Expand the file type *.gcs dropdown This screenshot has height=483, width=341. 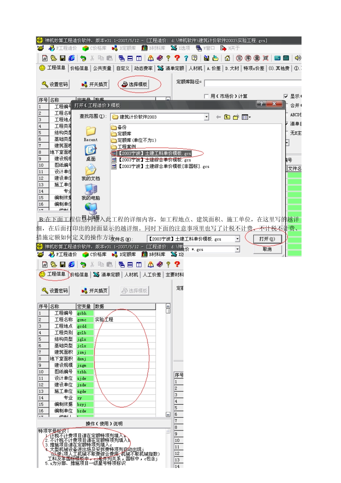[237, 249]
